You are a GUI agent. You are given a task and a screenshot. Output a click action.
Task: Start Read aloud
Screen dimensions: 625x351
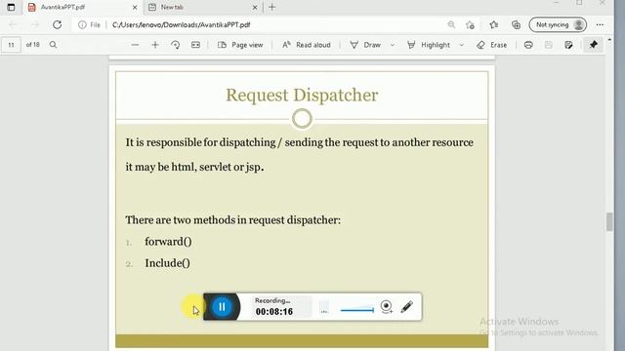(x=307, y=45)
